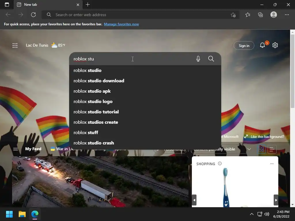
Task: Show hidden tray icons chevron
Action: (x=251, y=214)
